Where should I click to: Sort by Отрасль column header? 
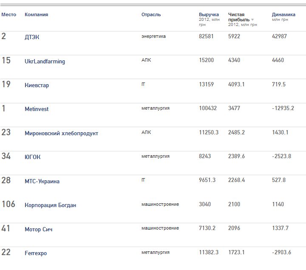151,14
